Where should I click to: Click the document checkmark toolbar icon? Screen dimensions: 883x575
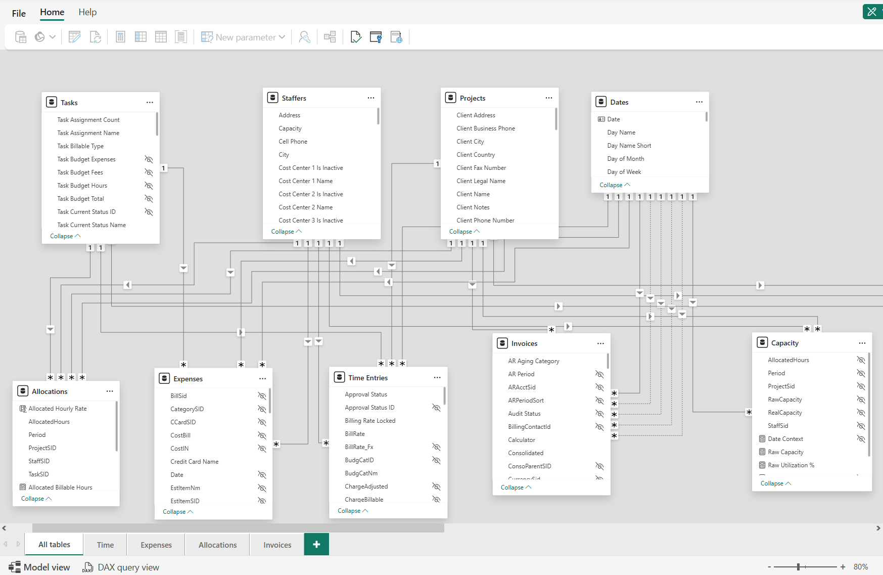(x=356, y=37)
